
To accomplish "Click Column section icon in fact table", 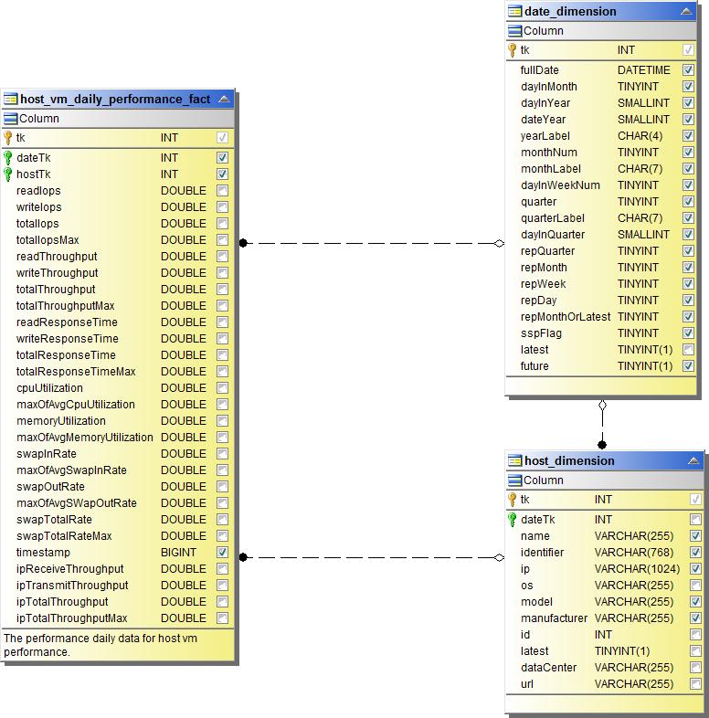I will pyautogui.click(x=10, y=119).
